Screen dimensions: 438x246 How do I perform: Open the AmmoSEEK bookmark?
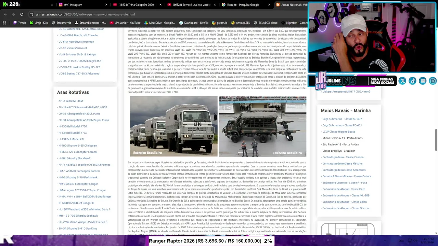tap(240, 23)
